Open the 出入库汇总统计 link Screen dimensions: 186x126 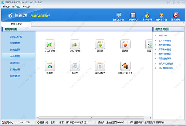[166, 63]
